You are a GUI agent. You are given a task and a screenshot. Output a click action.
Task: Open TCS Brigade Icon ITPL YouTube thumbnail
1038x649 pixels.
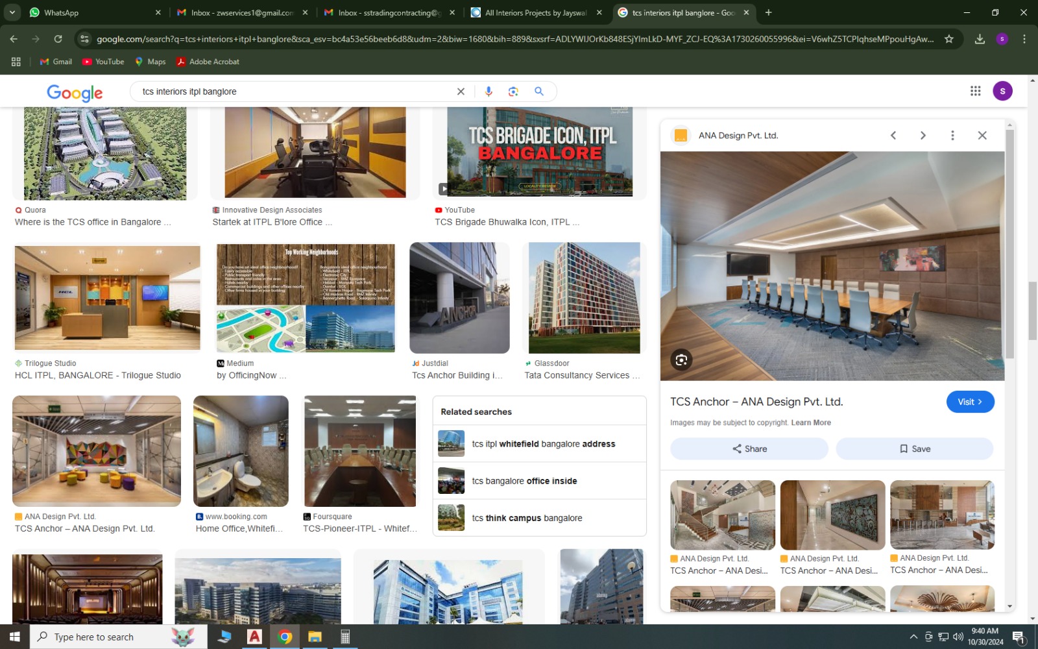tap(540, 152)
